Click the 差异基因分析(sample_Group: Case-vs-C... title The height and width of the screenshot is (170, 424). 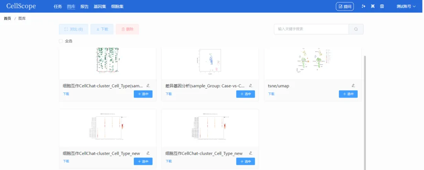205,86
